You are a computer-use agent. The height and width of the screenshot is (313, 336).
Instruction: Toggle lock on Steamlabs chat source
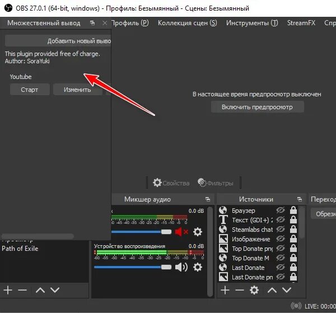293,229
